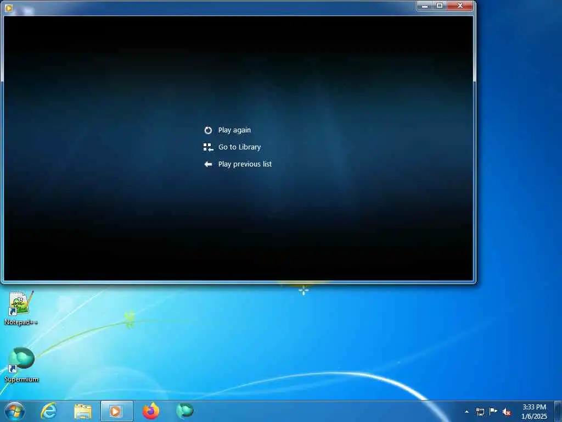Open the Notepad++ desktop shortcut
This screenshot has height=422, width=562.
[21, 308]
